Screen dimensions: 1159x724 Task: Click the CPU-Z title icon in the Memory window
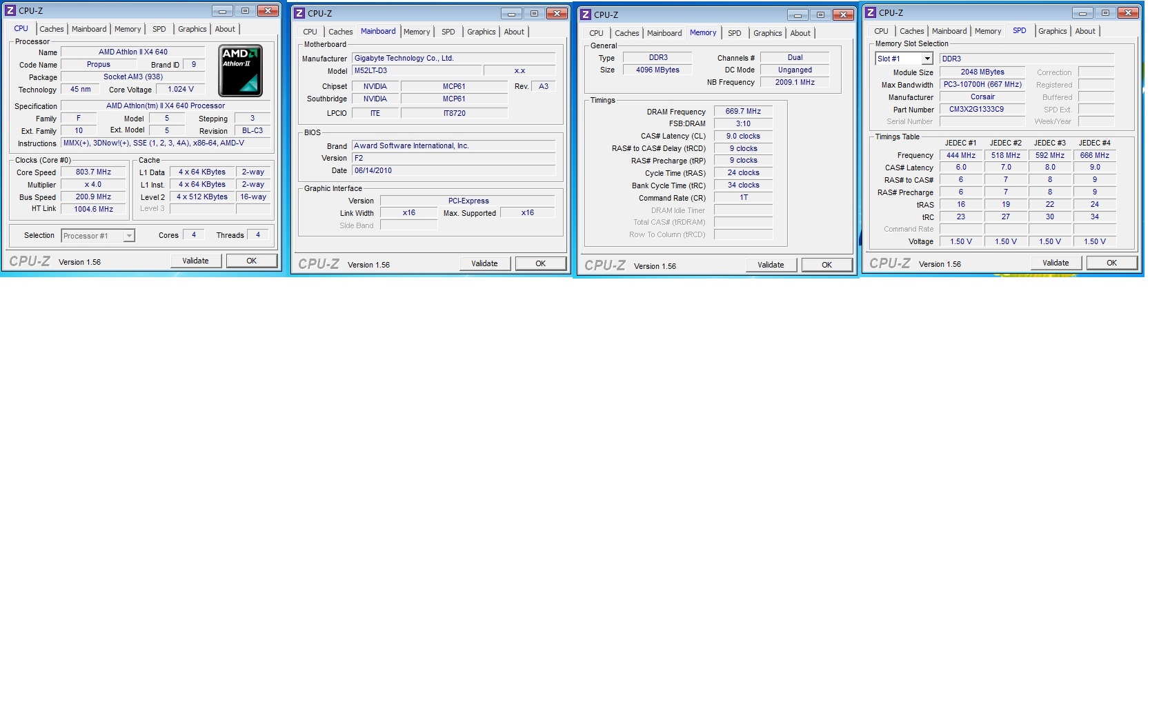586,14
